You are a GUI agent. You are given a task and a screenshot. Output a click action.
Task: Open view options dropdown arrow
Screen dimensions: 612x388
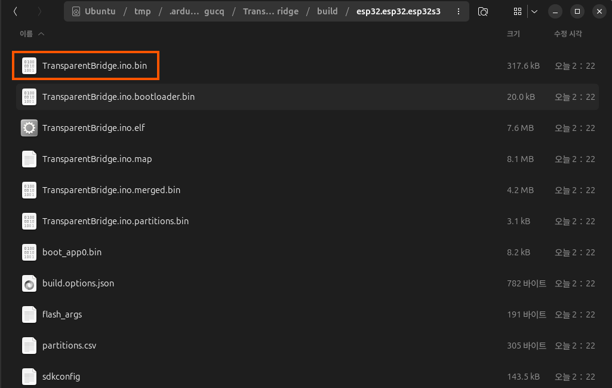(x=534, y=12)
